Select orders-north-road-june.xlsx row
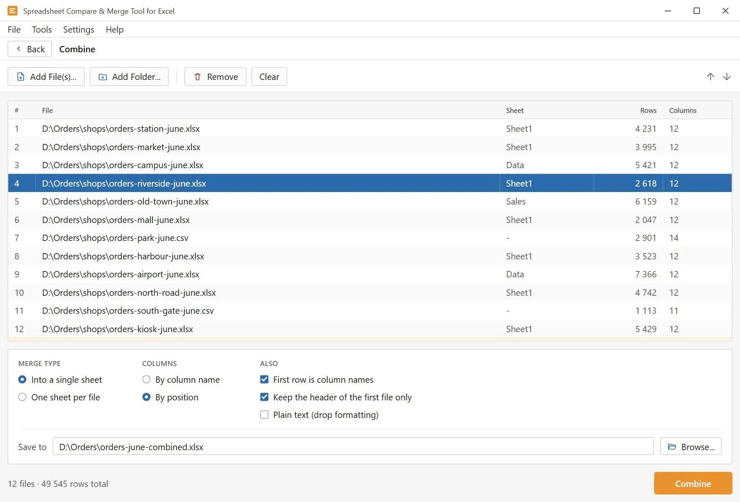Screen dimensions: 740x502 tap(370, 292)
